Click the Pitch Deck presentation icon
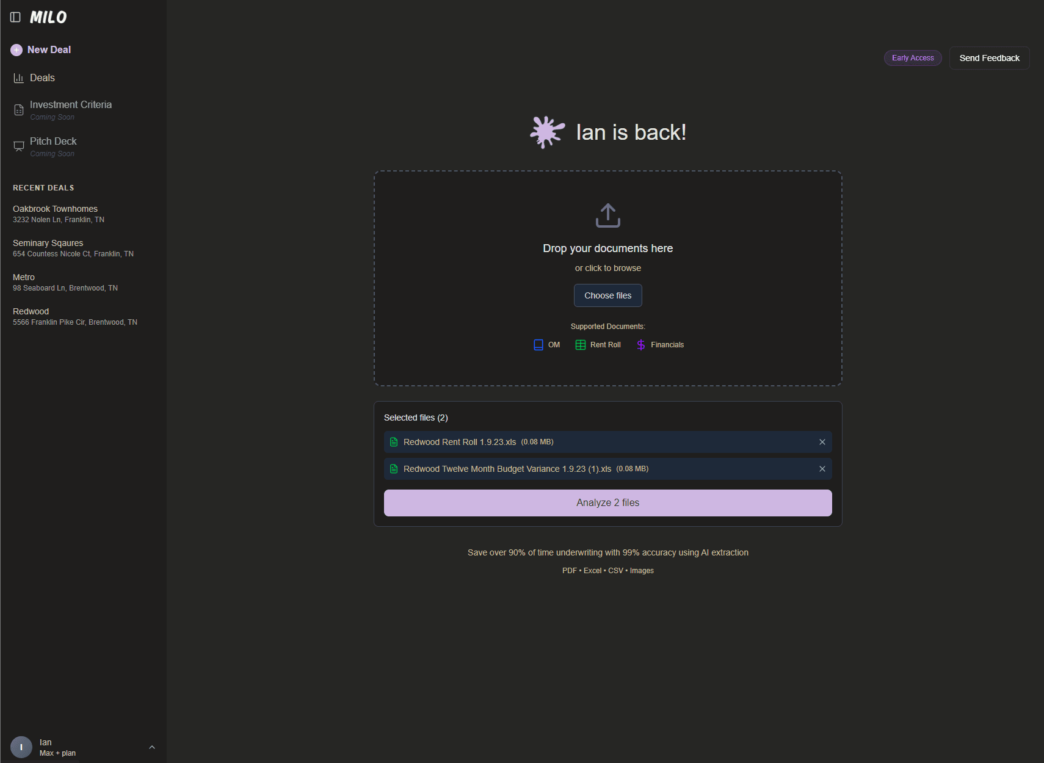Image resolution: width=1044 pixels, height=763 pixels. point(19,146)
